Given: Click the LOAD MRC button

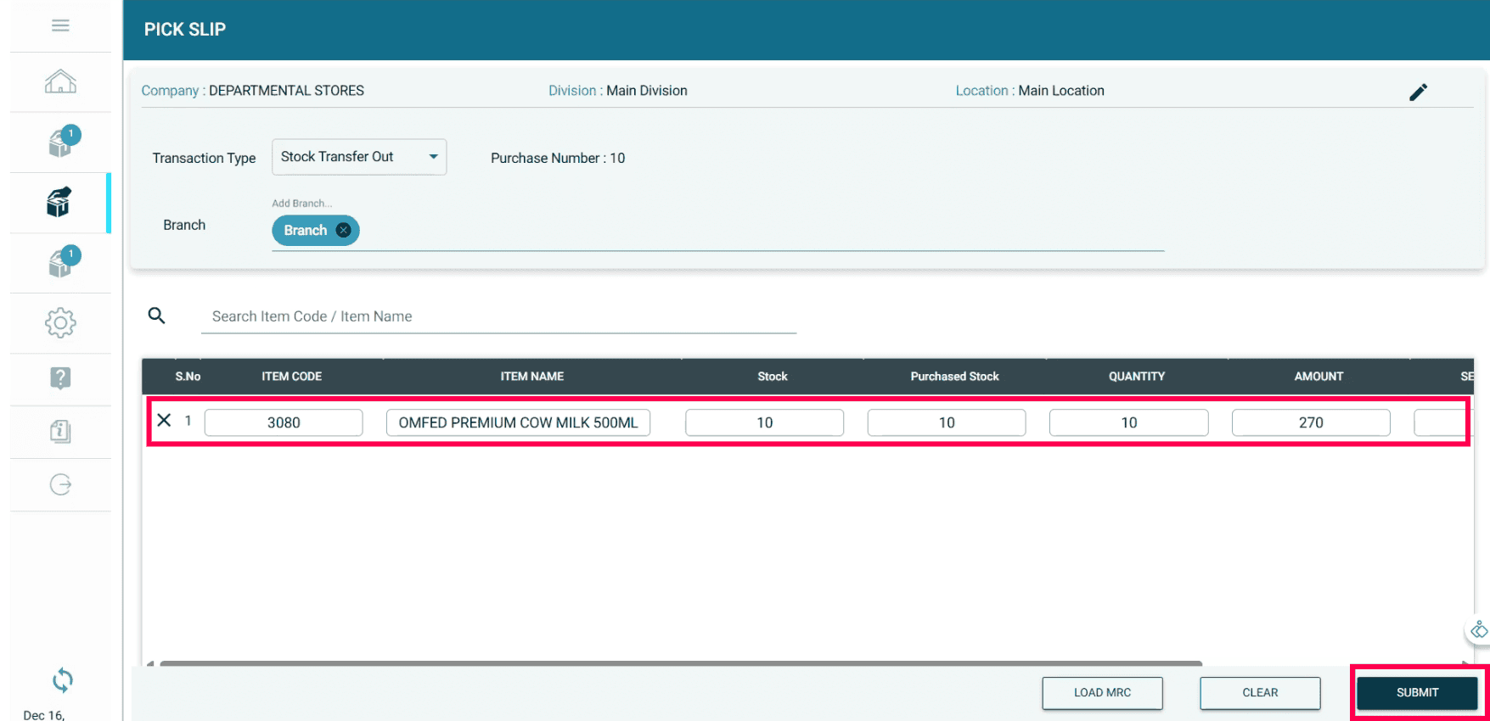Looking at the screenshot, I should (x=1101, y=692).
